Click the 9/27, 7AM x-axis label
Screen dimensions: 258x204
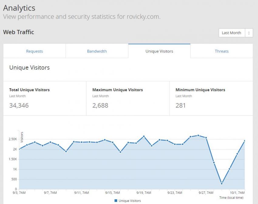(206, 192)
